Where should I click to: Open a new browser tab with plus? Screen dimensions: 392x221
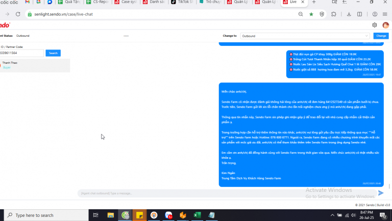point(314,2)
